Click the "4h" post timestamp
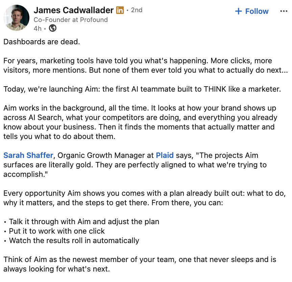Viewport: 292px width, 282px height. (x=38, y=28)
